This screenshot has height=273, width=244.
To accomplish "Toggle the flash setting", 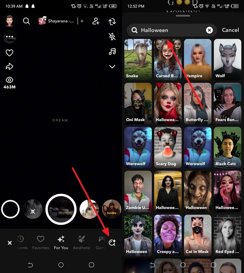I will click(x=112, y=37).
